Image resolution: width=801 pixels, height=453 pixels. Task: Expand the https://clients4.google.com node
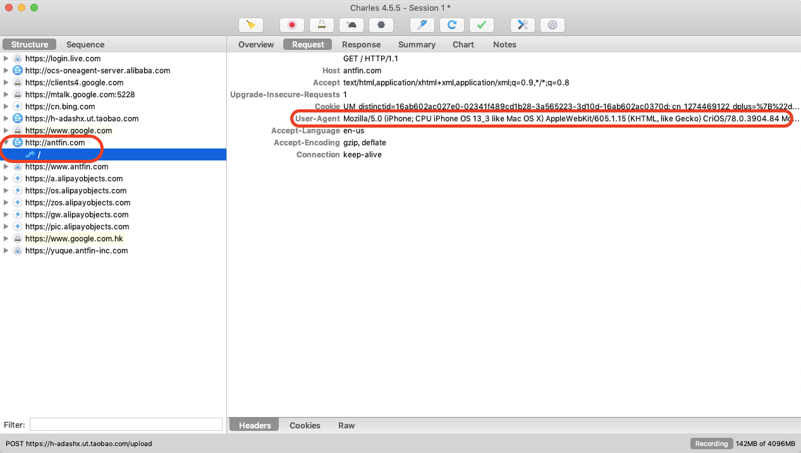pos(6,83)
